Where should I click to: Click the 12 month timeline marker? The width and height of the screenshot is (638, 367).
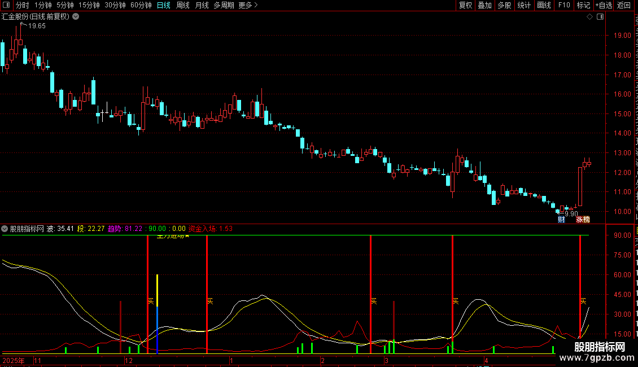pyautogui.click(x=129, y=360)
